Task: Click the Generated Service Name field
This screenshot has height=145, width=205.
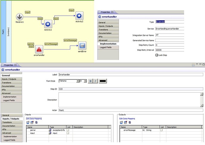Action: point(170,40)
